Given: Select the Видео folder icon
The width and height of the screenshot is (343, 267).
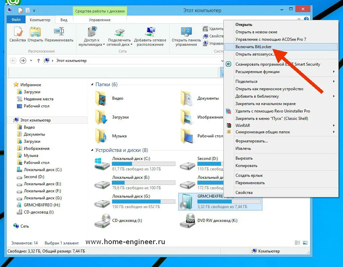Looking at the screenshot, I should point(101,98).
